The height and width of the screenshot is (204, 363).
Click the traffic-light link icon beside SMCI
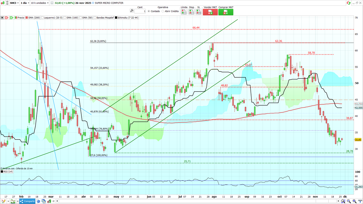click(7, 2)
